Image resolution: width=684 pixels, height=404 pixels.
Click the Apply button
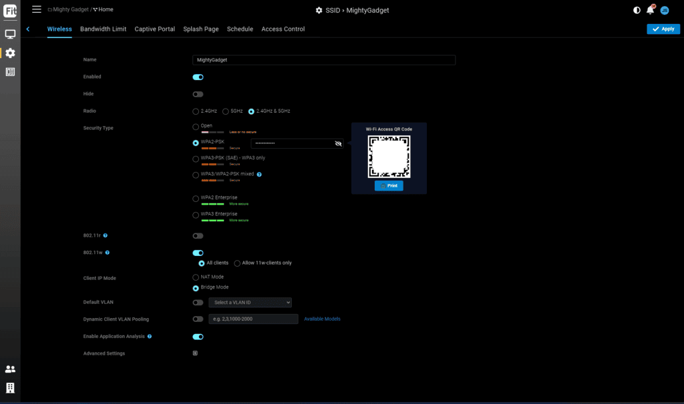point(663,29)
